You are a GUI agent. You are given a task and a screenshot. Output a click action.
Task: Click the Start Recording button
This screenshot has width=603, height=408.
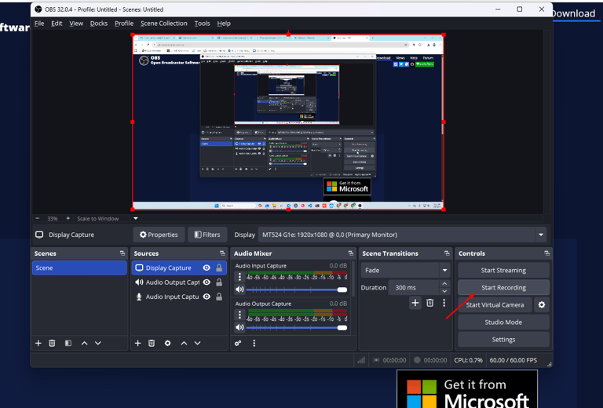(503, 287)
